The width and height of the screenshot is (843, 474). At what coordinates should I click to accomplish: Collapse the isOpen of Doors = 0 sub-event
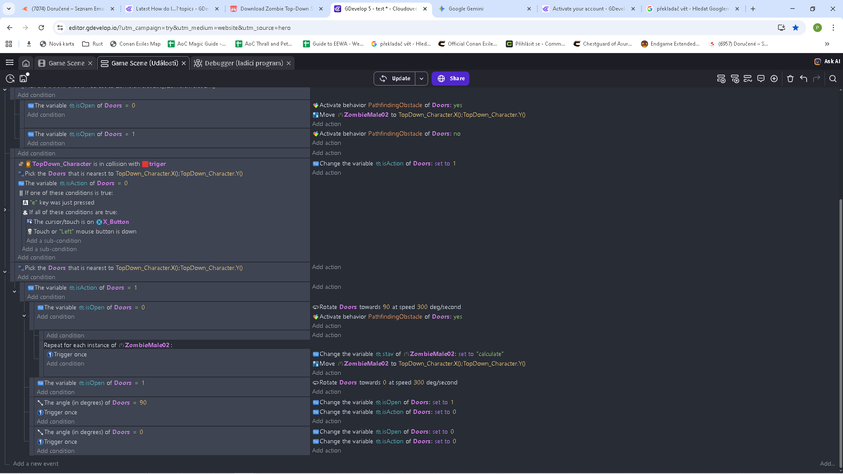click(x=24, y=316)
